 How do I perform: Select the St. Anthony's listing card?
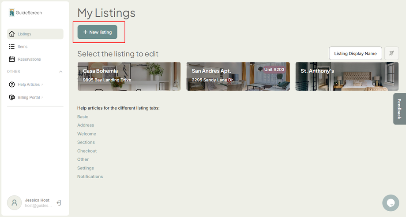tap(347, 76)
